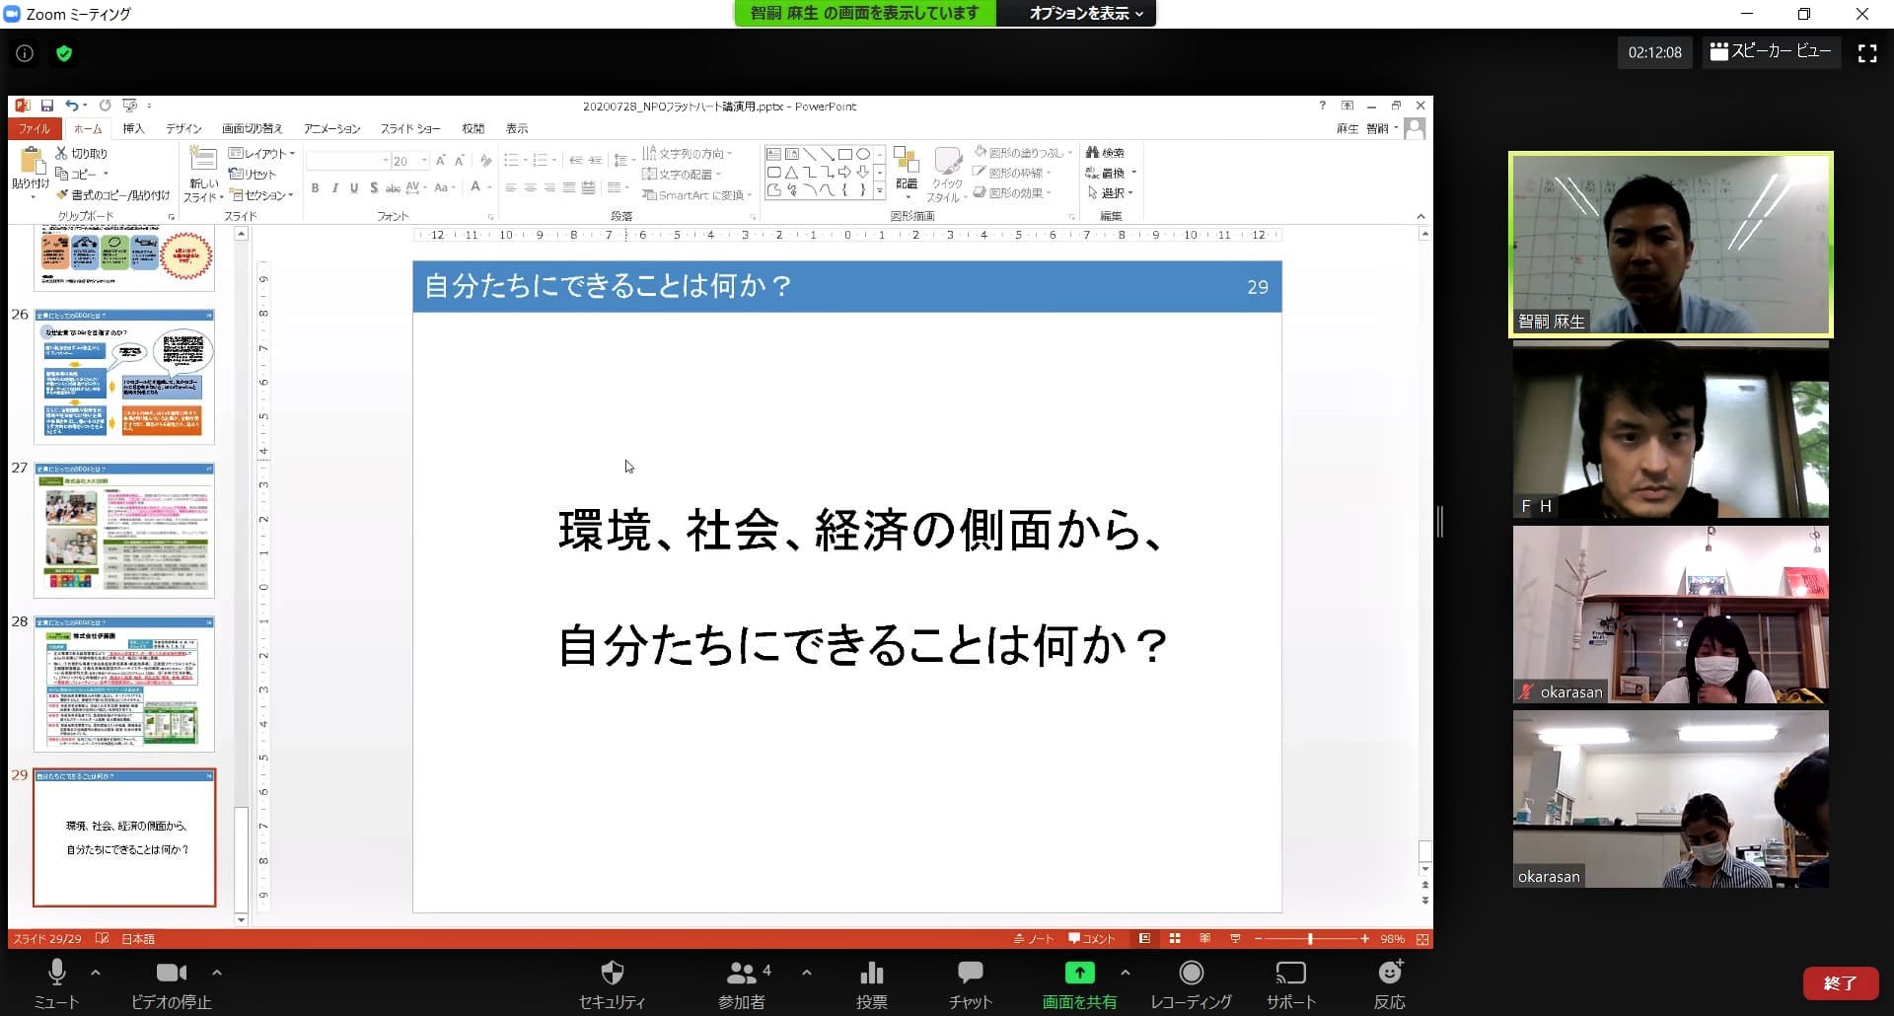Viewport: 1894px width, 1016px height.
Task: Click the Paste (貼り付け) icon
Action: click(x=31, y=162)
